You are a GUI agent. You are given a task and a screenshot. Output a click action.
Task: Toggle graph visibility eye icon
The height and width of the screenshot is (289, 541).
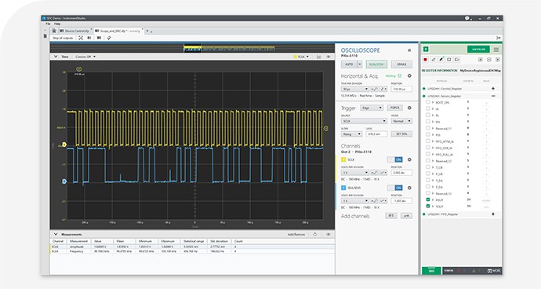pyautogui.click(x=328, y=57)
